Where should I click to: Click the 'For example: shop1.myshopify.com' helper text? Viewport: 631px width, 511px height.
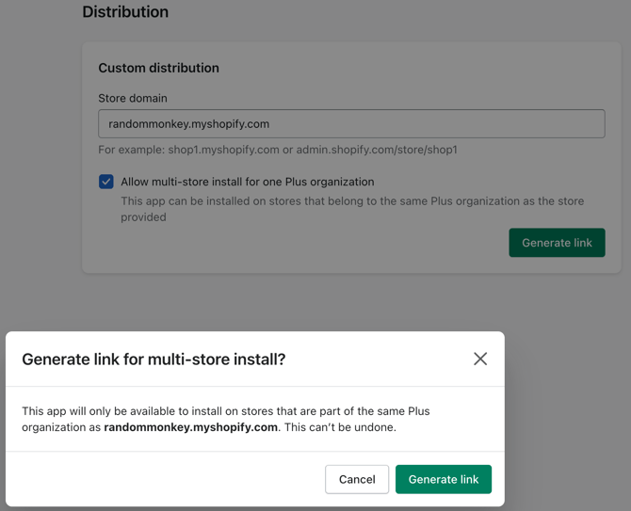(278, 150)
